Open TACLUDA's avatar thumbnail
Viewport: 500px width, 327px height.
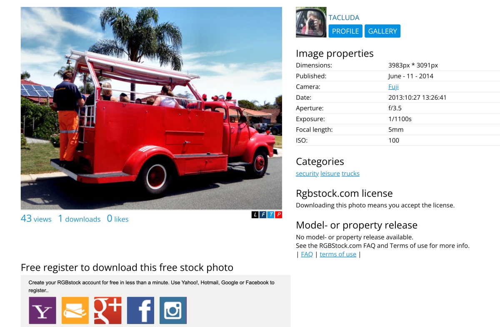tap(311, 22)
